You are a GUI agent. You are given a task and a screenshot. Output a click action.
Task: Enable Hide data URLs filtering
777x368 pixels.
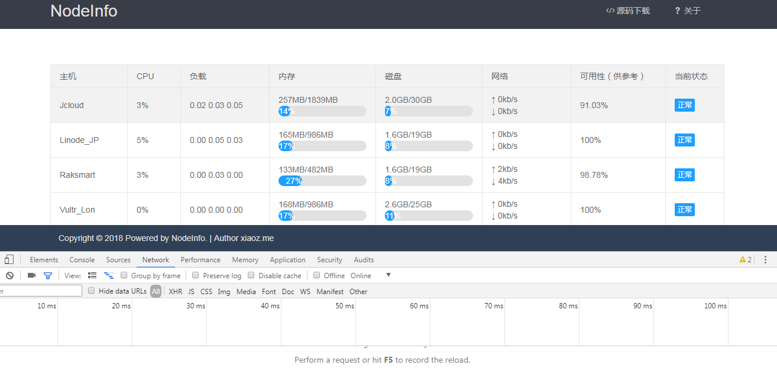(x=92, y=291)
